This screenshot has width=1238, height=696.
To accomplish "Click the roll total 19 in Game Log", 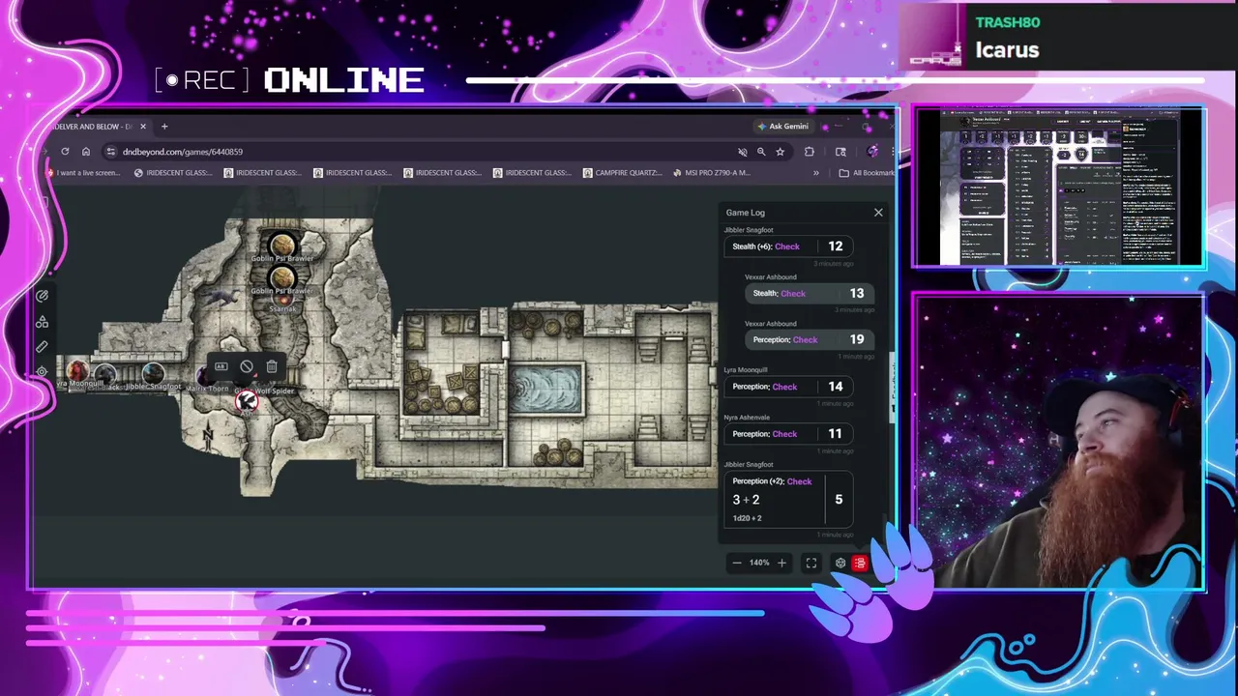I will [857, 339].
